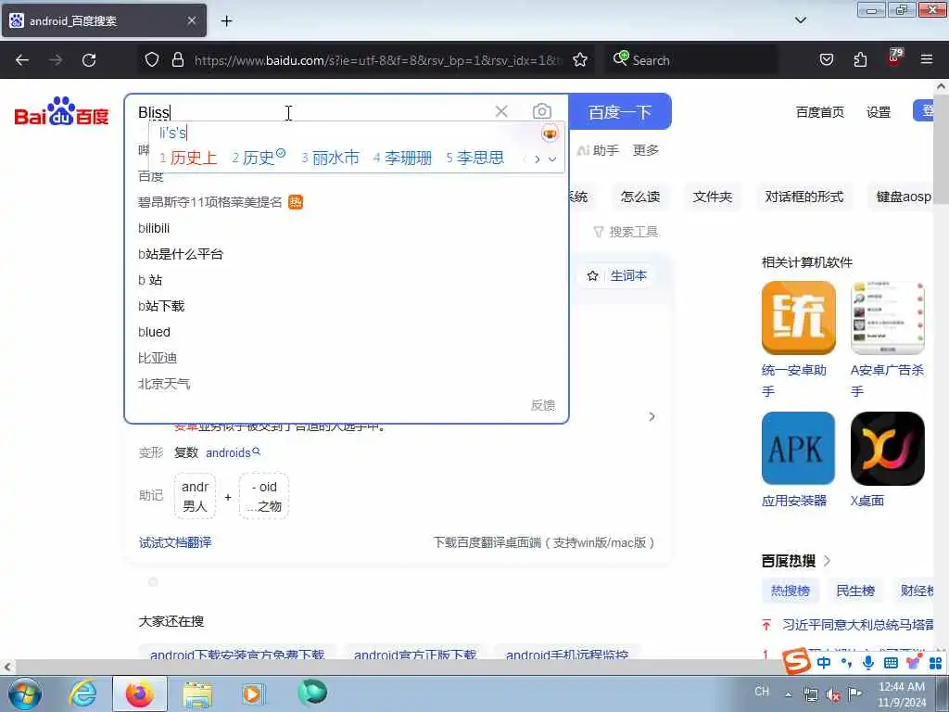The width and height of the screenshot is (949, 712).
Task: Click the muted volume tray icon
Action: coord(833,695)
